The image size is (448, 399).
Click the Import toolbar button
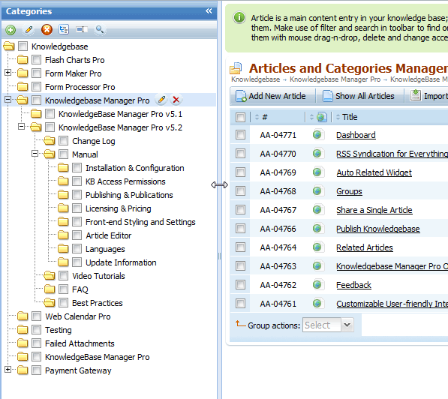coord(428,96)
